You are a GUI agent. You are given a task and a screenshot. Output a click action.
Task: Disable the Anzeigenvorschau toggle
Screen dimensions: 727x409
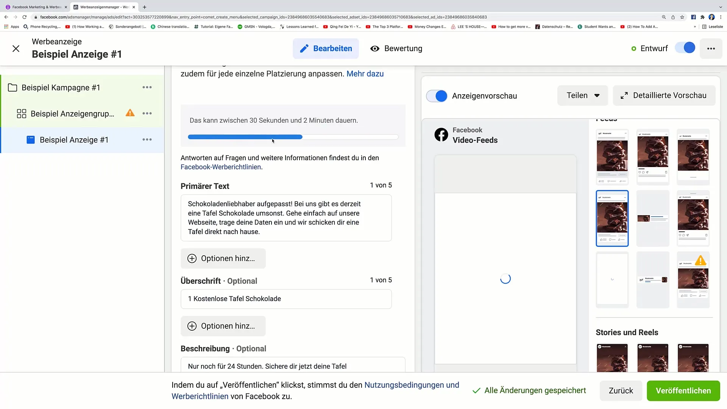click(x=437, y=96)
